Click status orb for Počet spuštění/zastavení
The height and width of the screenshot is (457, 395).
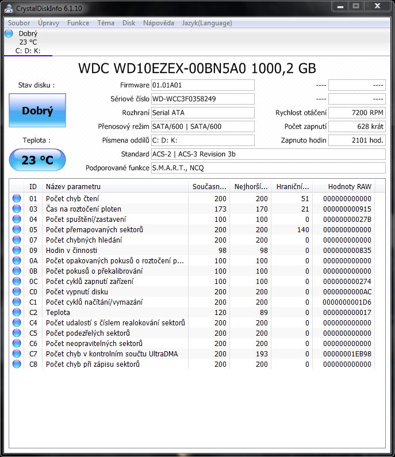point(17,219)
